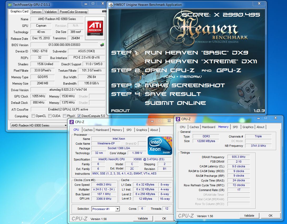Click the Multiplier value x 24.0 ( 12 - 24 )
The height and width of the screenshot is (224, 287).
click(x=104, y=189)
